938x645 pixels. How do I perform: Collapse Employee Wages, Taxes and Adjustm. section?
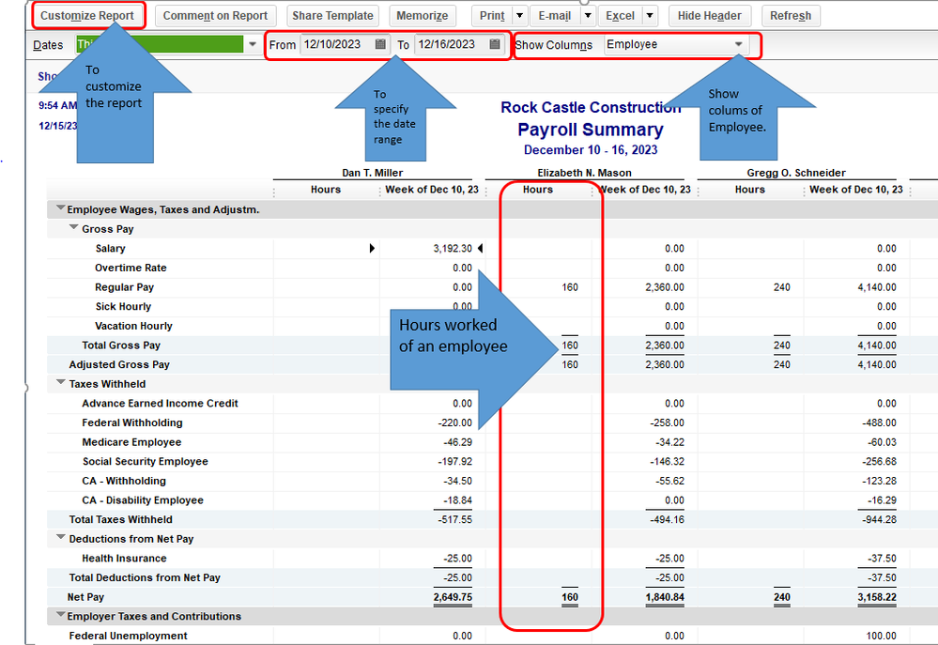click(61, 209)
